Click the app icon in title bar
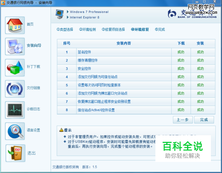 [x=3, y=3]
